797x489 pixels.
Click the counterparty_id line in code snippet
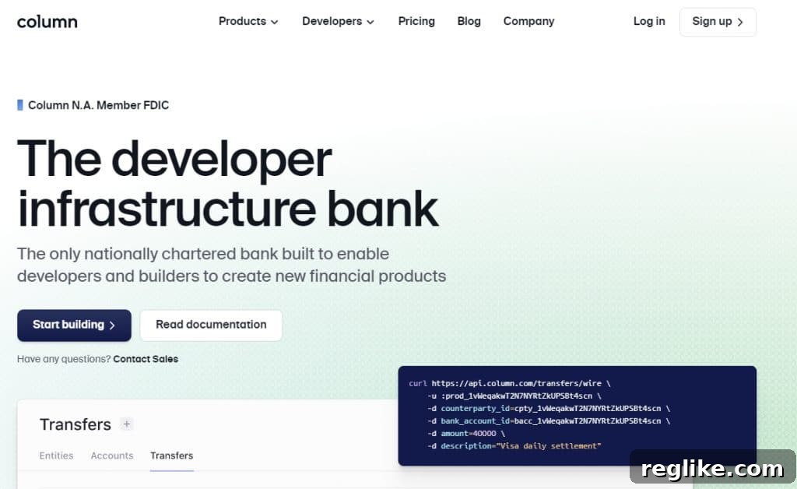pyautogui.click(x=549, y=409)
